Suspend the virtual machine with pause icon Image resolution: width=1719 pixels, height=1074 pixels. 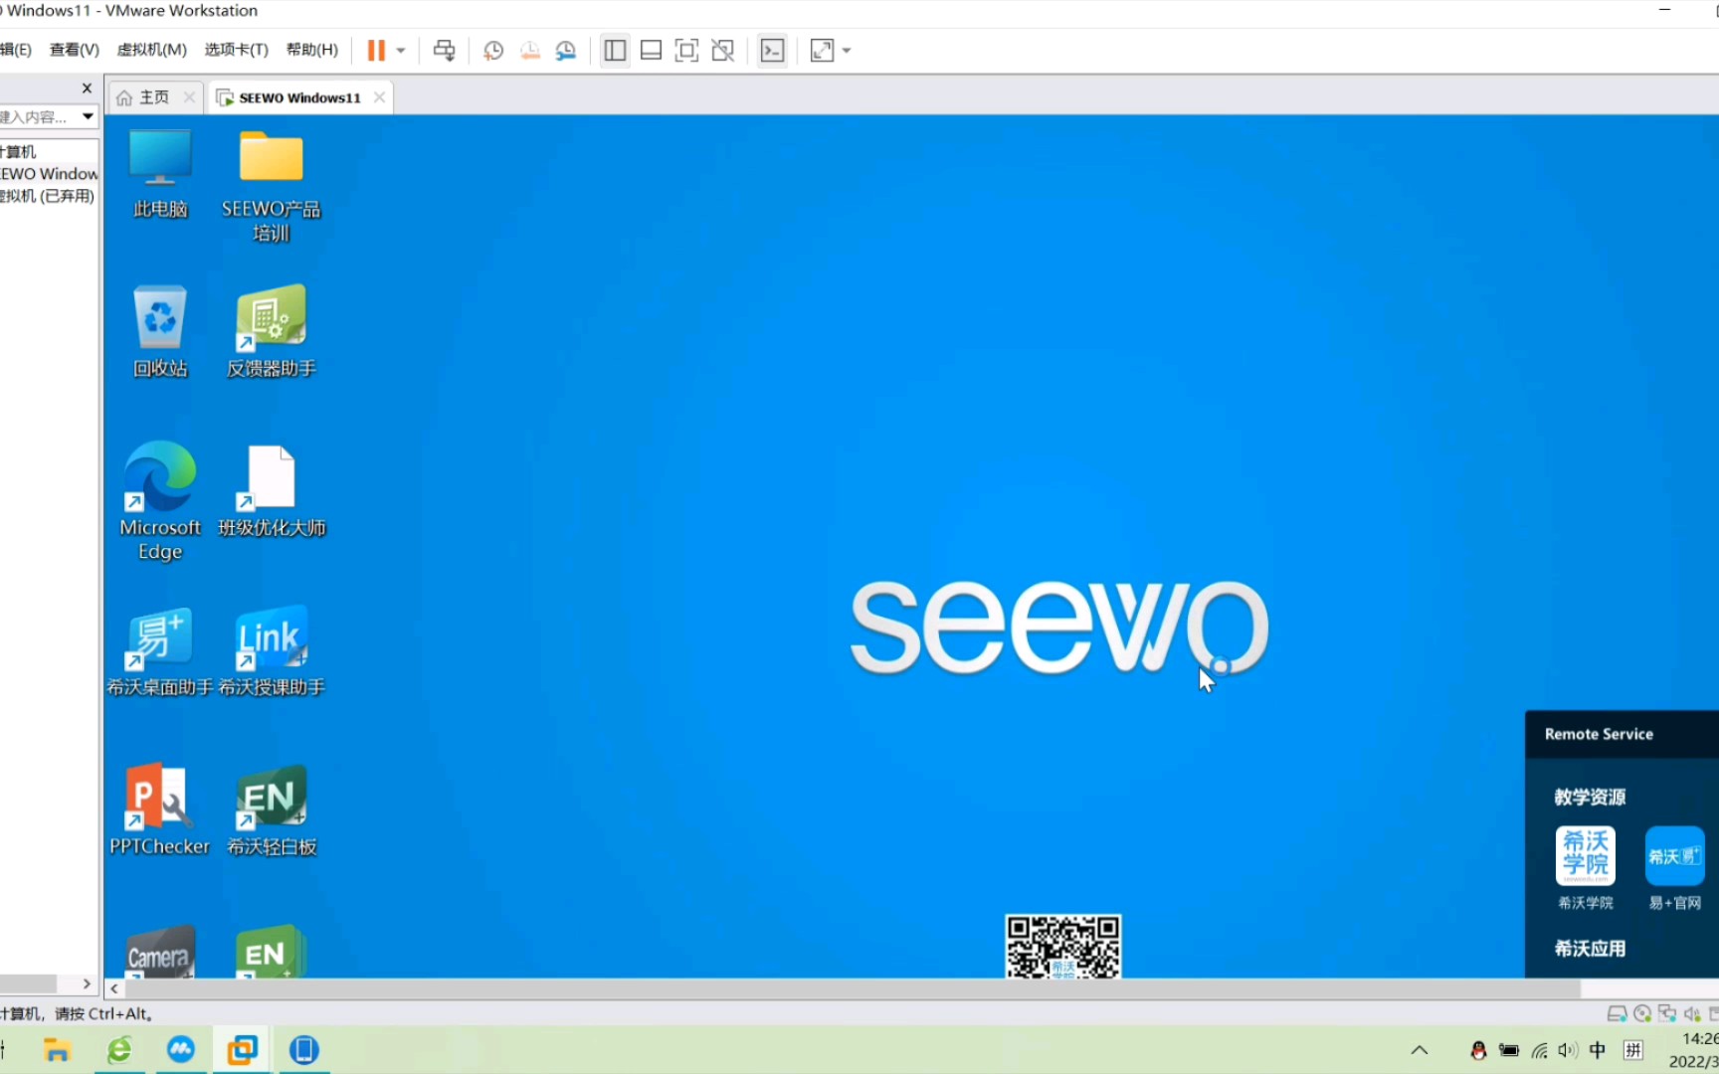tap(376, 50)
